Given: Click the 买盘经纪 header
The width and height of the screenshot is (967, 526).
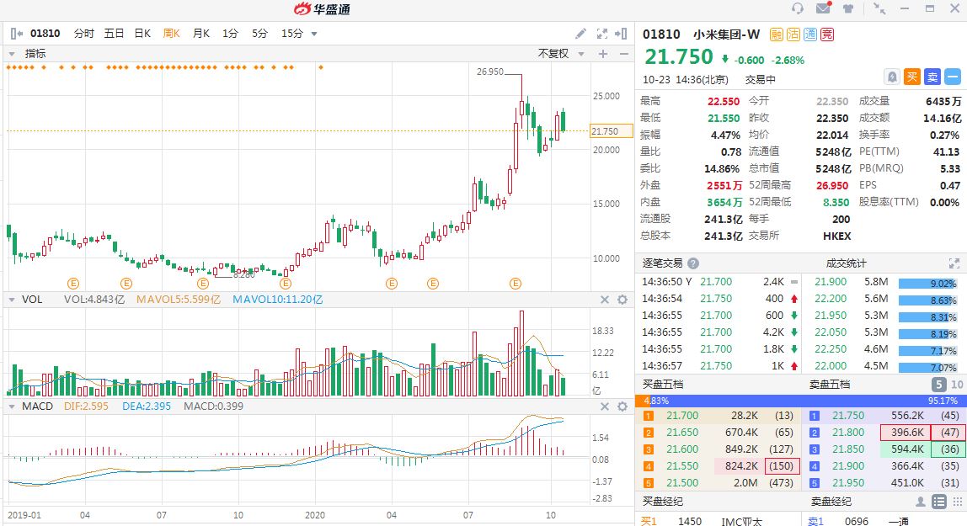Looking at the screenshot, I should pos(662,502).
